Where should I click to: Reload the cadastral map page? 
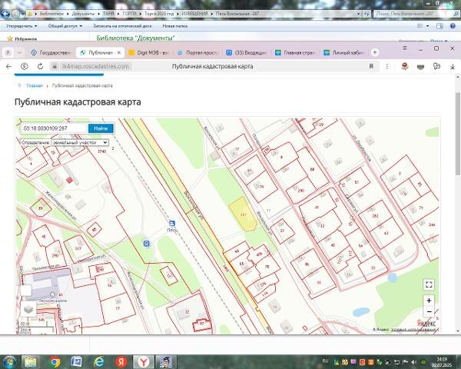[40, 67]
